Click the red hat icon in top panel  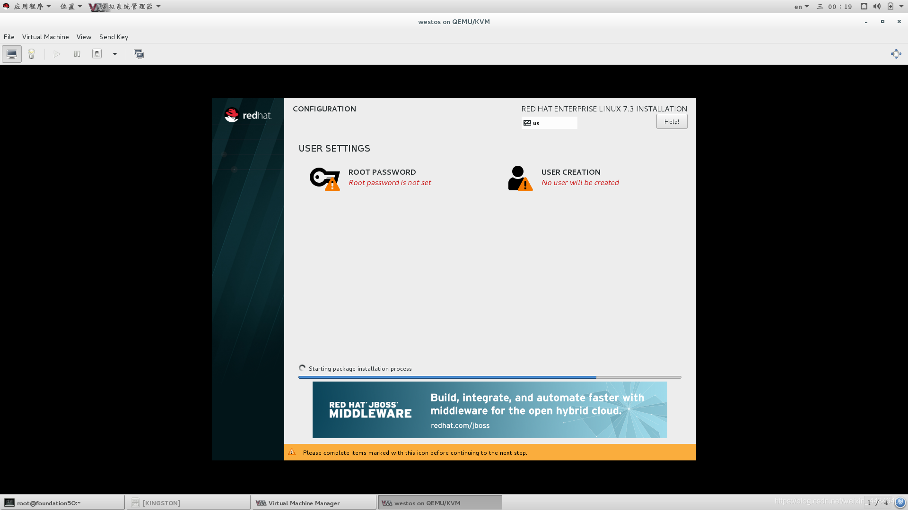(x=6, y=6)
